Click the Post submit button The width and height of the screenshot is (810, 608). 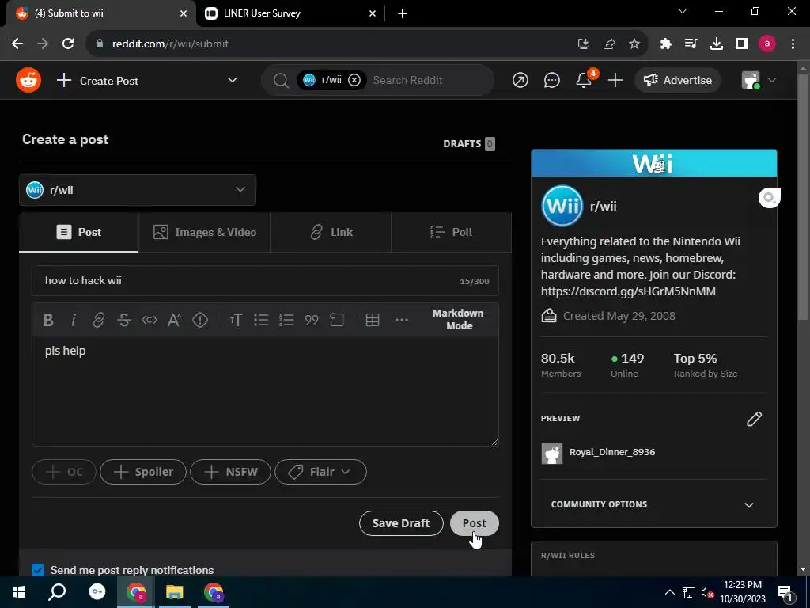point(475,523)
